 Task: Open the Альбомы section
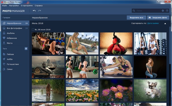pos(15,33)
